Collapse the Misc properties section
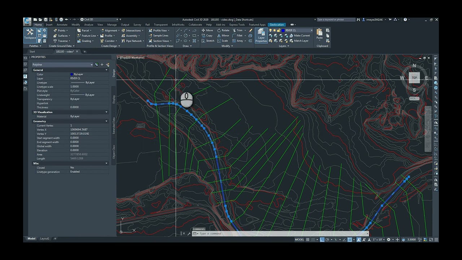 point(106,163)
